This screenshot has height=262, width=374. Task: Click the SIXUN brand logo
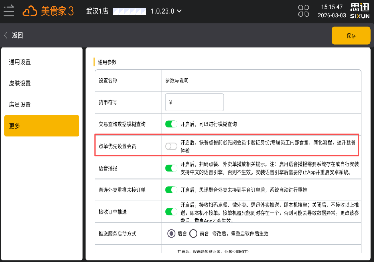coord(359,11)
